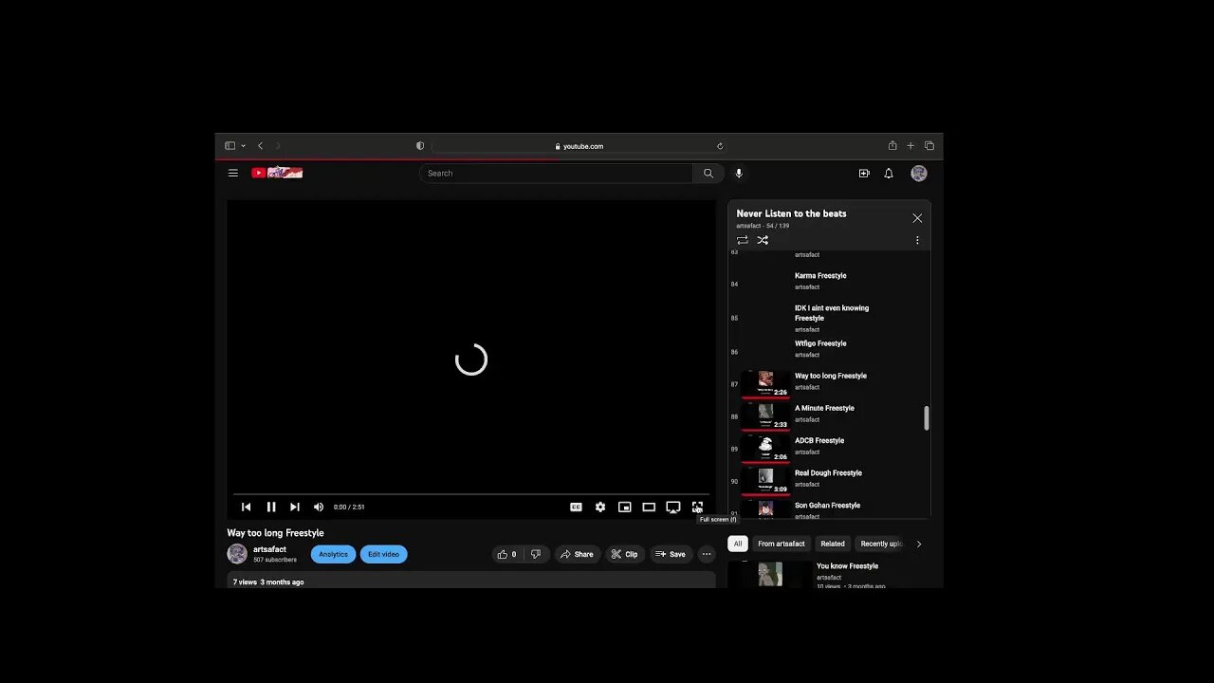This screenshot has height=683, width=1214.
Task: Pause the video
Action: pos(271,507)
